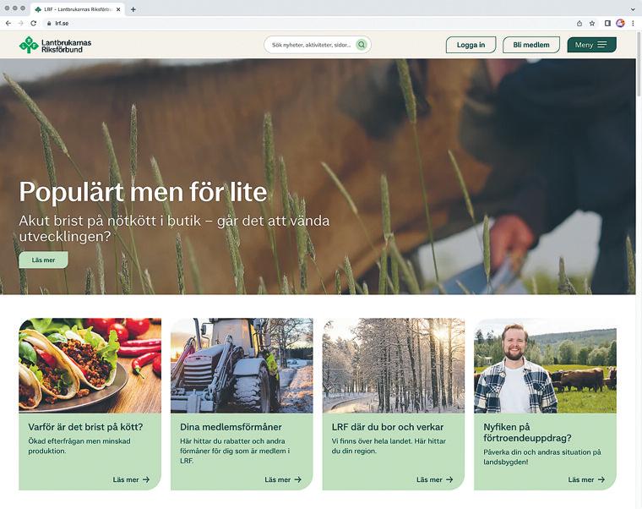Click the taco image thumbnail card
Viewport: 642px width, 509px height.
(90, 365)
